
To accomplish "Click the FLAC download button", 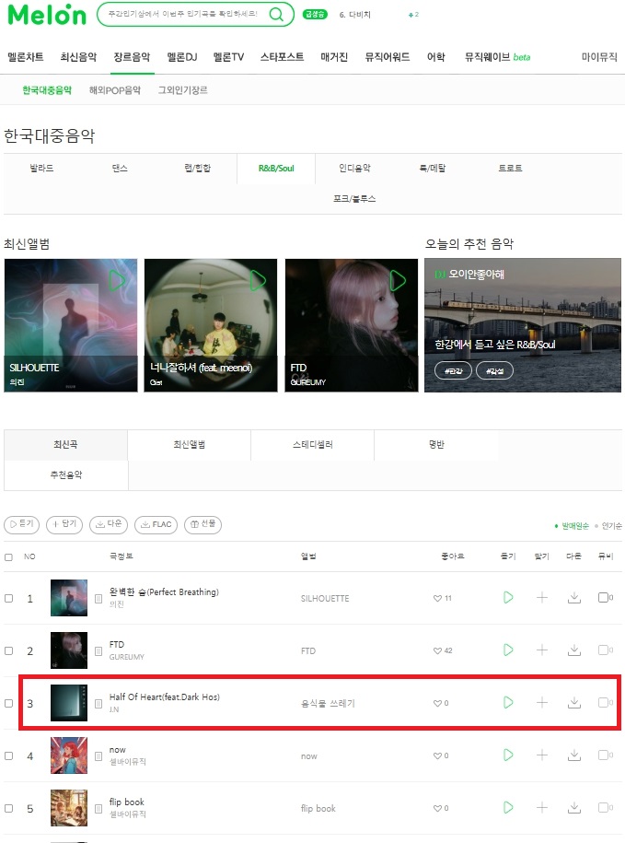I will click(156, 524).
